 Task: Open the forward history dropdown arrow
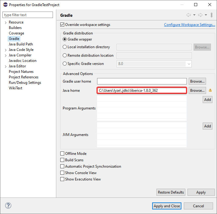point(206,15)
